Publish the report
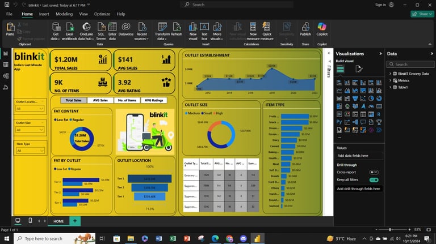 305,29
